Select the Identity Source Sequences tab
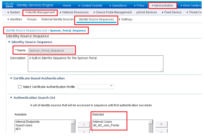The width and height of the screenshot is (204, 138). tap(96, 19)
